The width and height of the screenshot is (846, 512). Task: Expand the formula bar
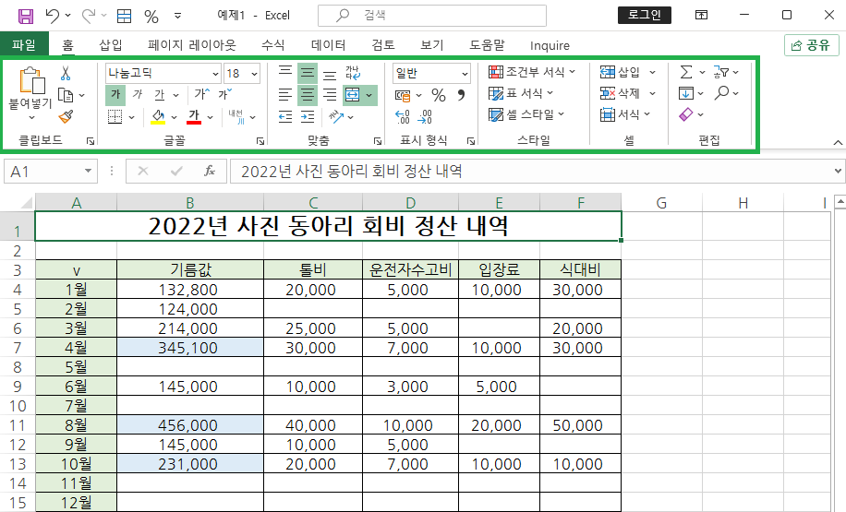click(x=838, y=171)
